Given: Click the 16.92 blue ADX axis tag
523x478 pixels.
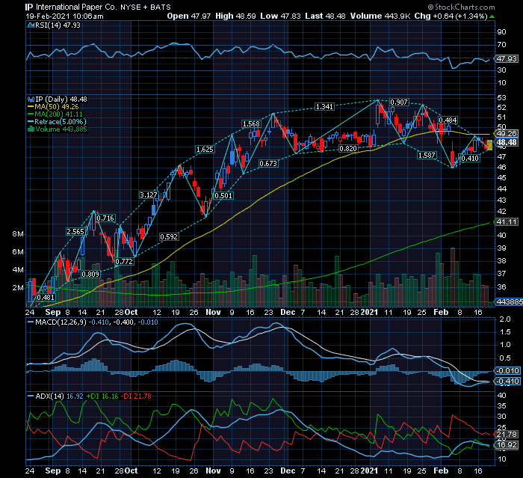Looking at the screenshot, I should (507, 445).
